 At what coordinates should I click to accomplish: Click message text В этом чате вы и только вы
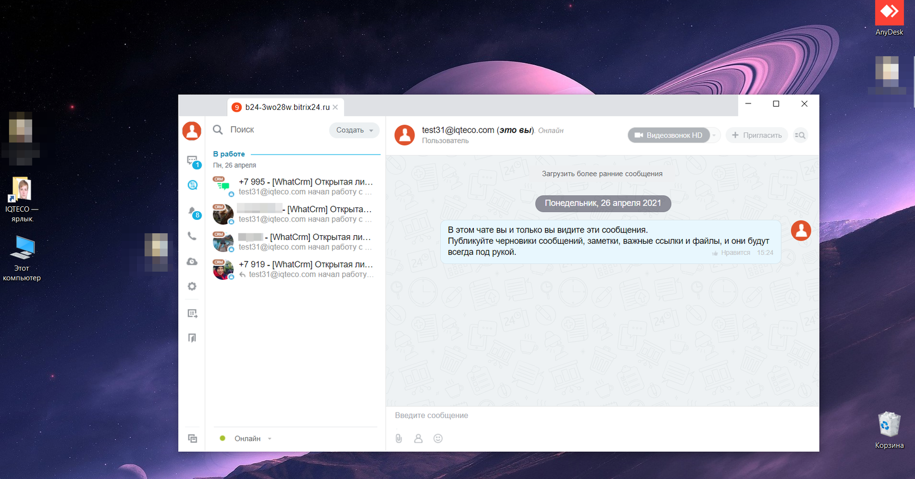click(x=547, y=230)
